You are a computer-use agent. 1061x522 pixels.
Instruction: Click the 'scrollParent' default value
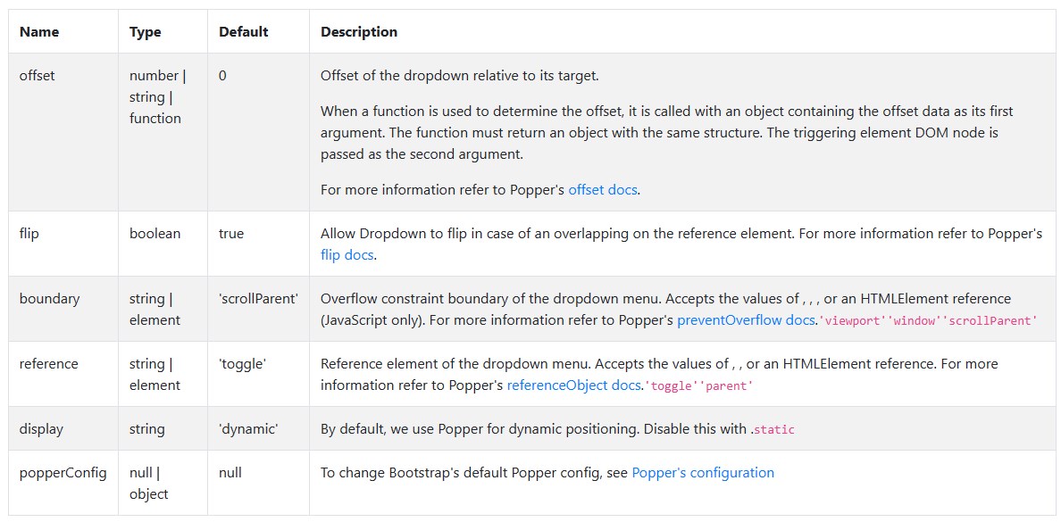pyautogui.click(x=258, y=298)
